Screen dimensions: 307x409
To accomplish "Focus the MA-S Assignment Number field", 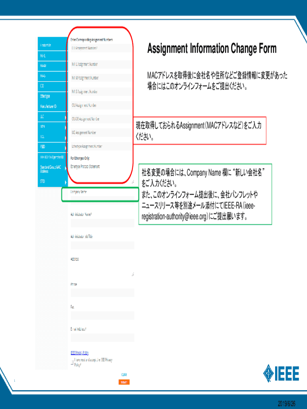I will coord(101,92).
